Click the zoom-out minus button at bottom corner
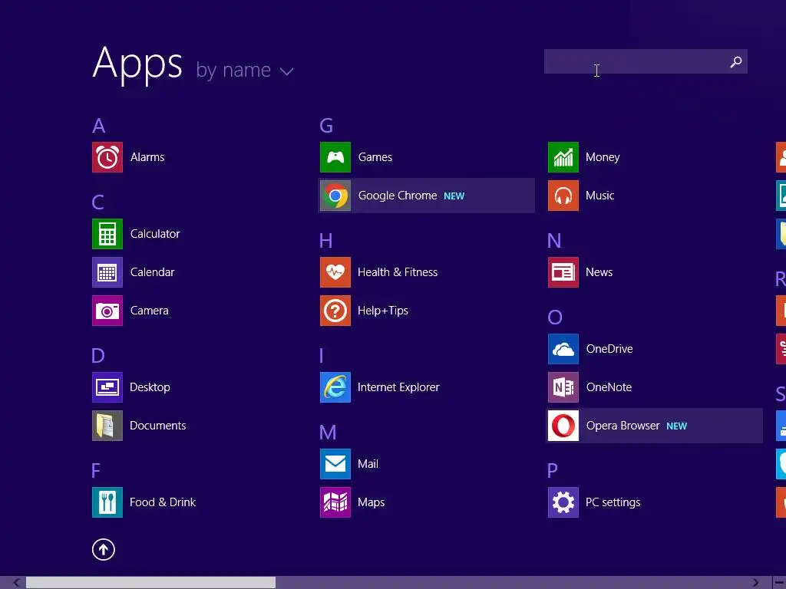 click(780, 583)
